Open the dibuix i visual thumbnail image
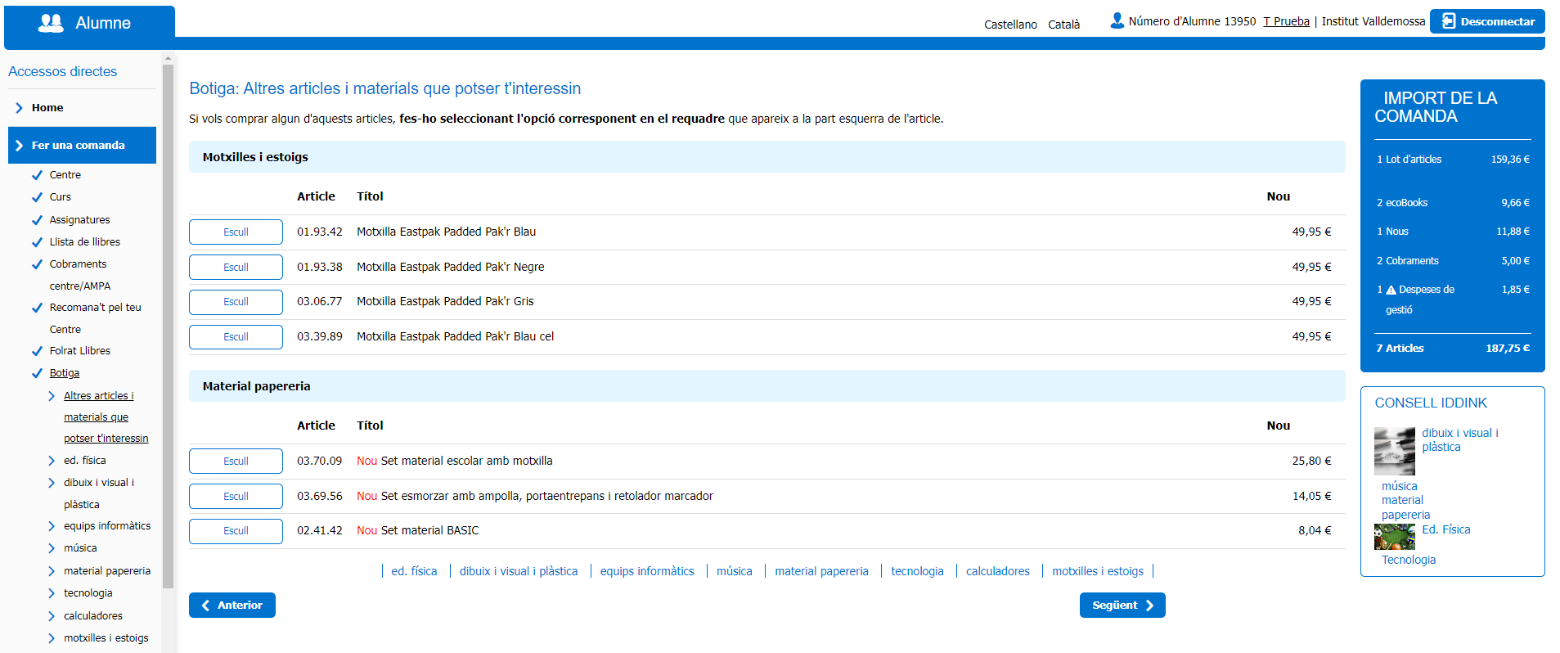This screenshot has width=1560, height=653. 1394,451
